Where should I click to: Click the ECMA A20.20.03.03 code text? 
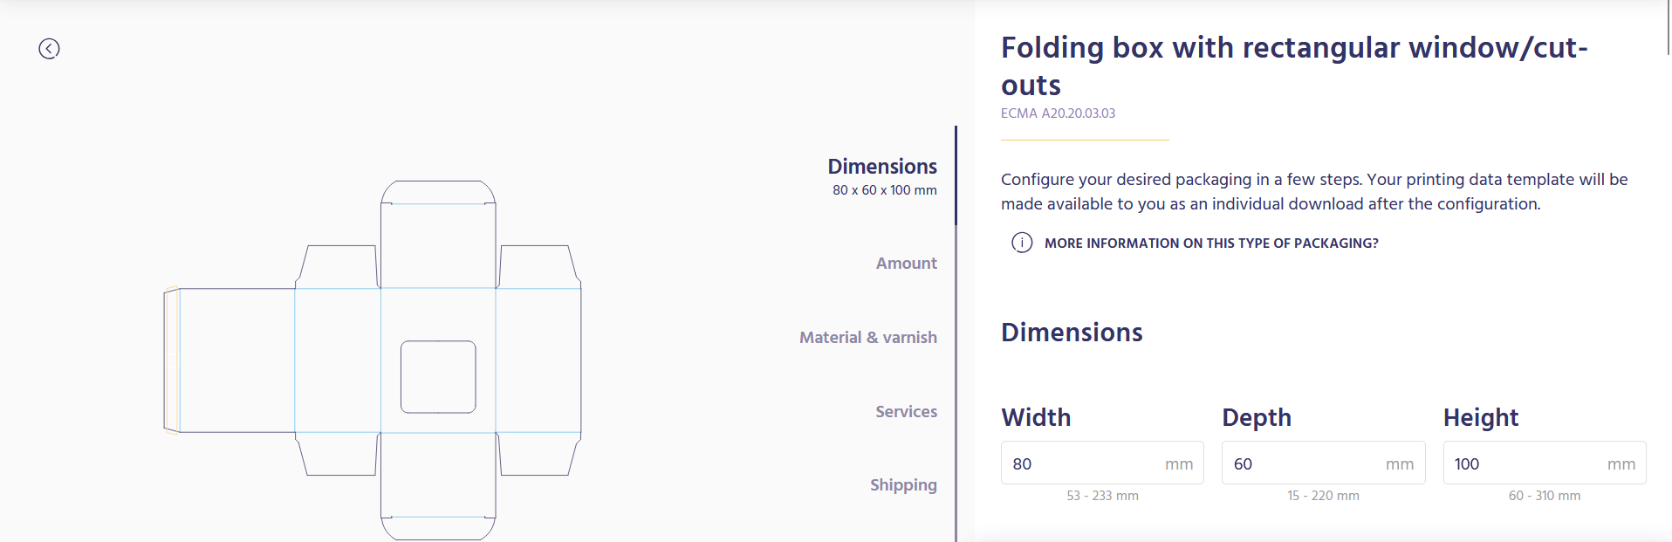coord(1058,113)
